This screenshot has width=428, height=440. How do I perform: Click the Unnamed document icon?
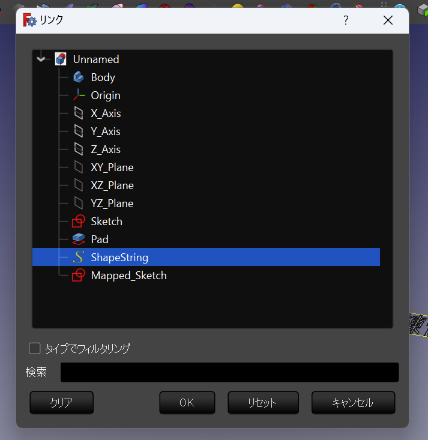pos(61,59)
